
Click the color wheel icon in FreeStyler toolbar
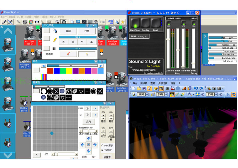point(31,22)
